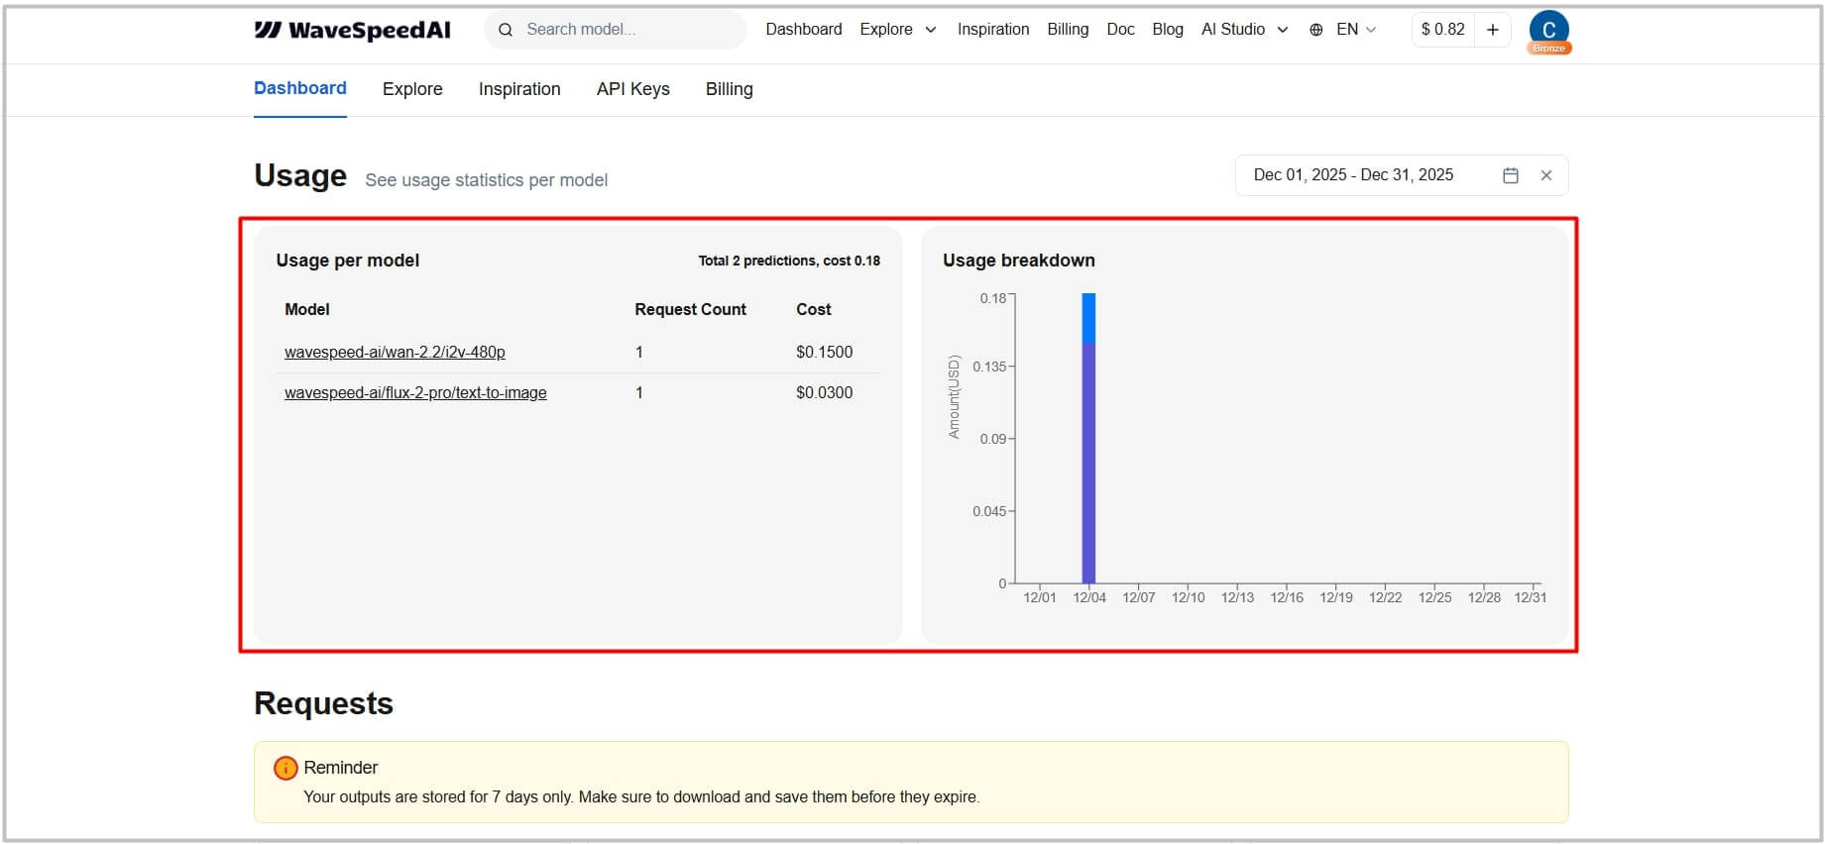This screenshot has height=844, width=1825.
Task: Click the Usage breakdown chart title
Action: (1019, 261)
